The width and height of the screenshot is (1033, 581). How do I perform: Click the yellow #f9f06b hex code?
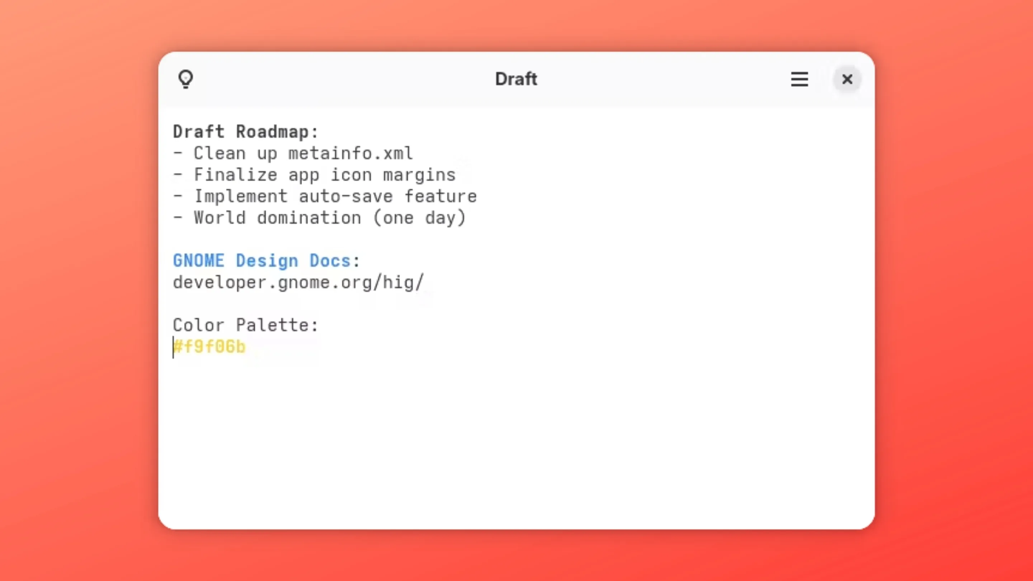(209, 347)
